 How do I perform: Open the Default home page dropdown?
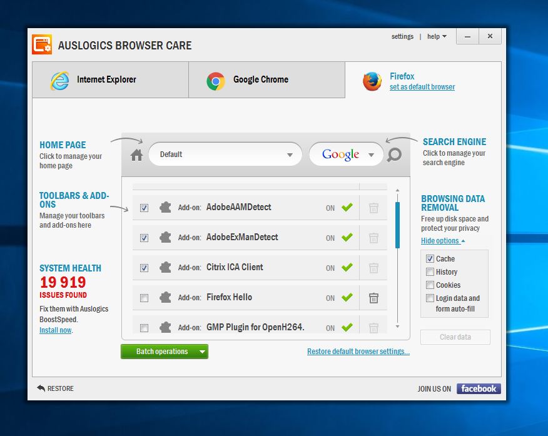pos(225,154)
